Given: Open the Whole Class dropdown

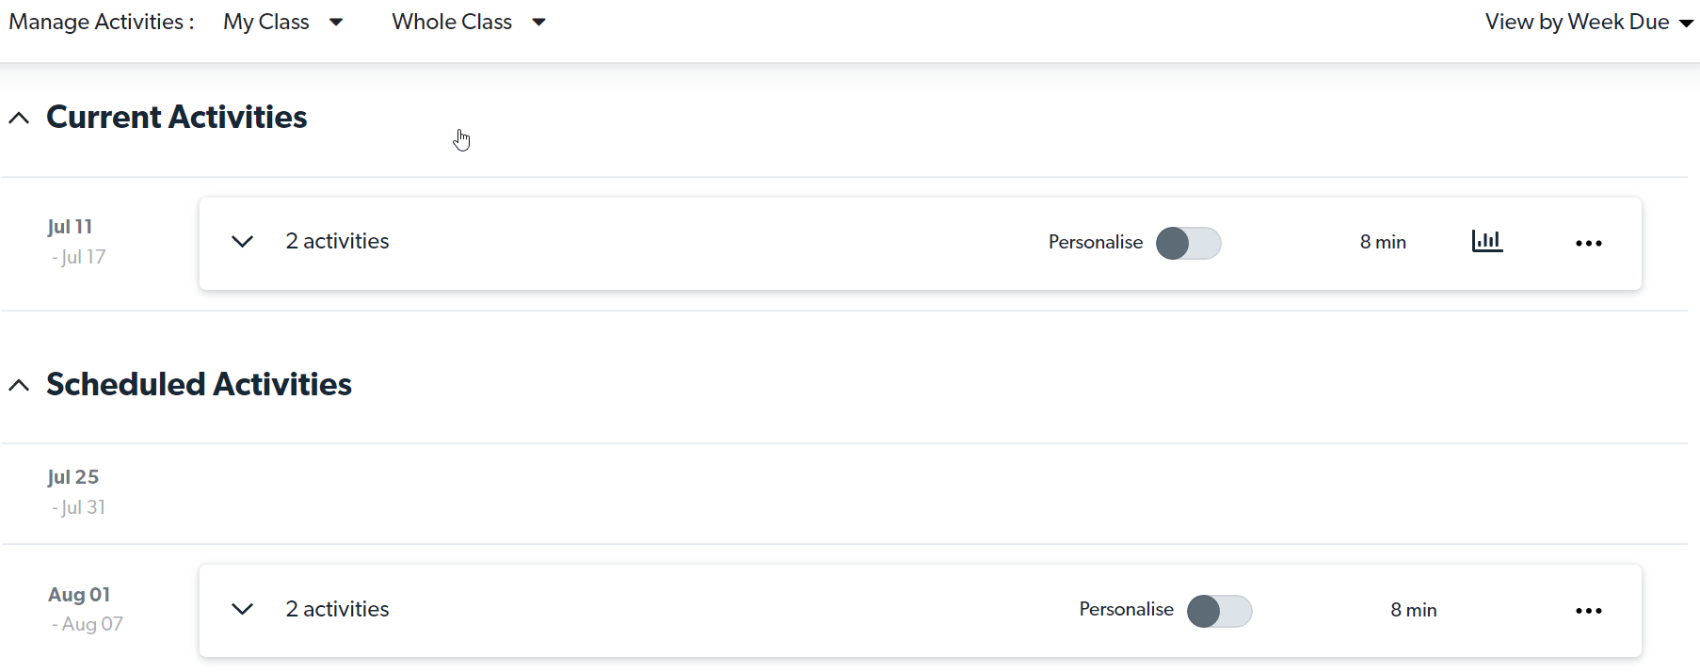Looking at the screenshot, I should (468, 22).
